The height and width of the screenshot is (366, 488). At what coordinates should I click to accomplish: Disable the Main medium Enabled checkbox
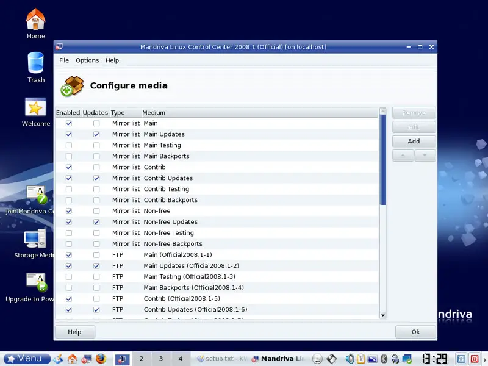69,123
